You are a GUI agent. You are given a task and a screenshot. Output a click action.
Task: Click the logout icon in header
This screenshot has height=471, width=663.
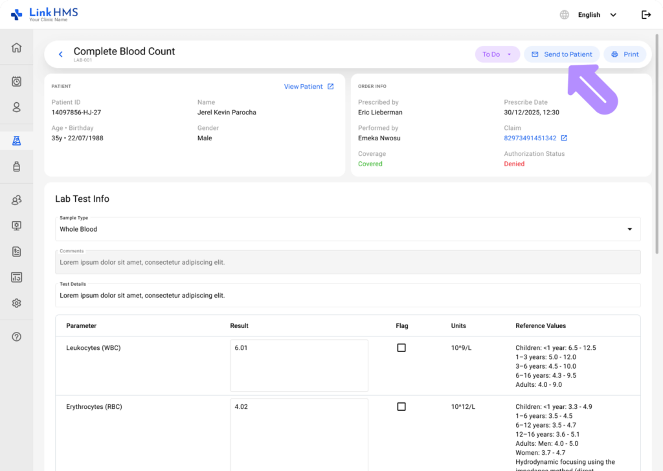click(646, 15)
